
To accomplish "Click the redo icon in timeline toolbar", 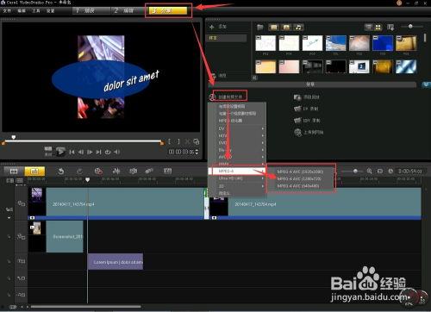I will (79, 172).
